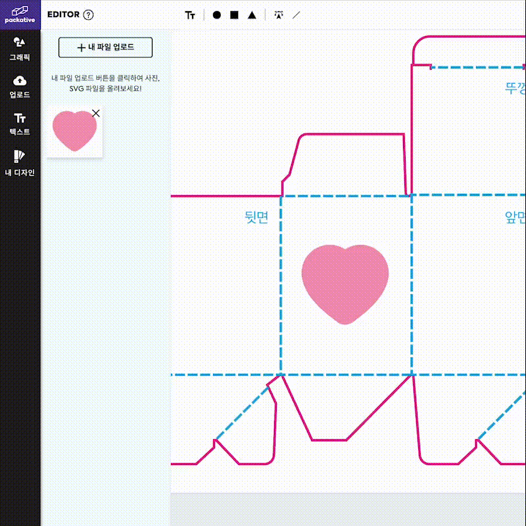
Task: Select the text tool in top toolbar
Action: [190, 15]
